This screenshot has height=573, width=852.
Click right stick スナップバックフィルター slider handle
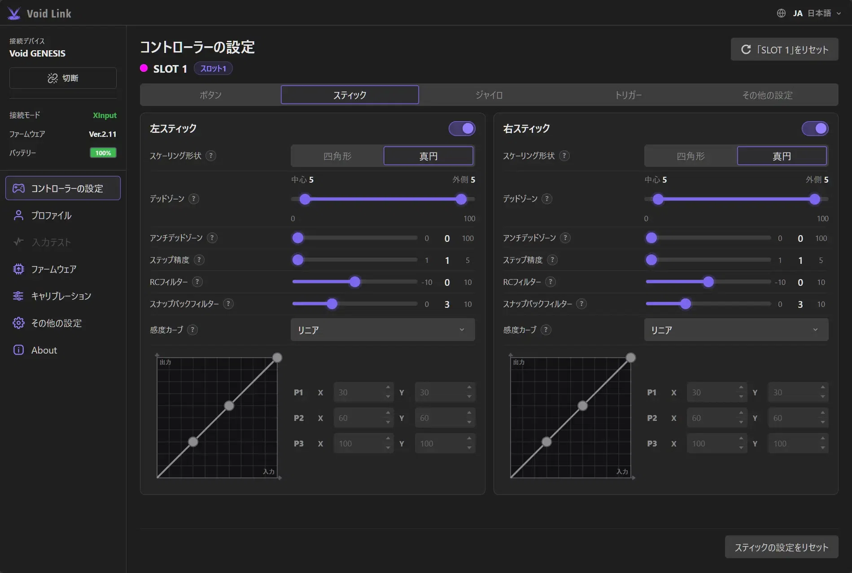685,304
